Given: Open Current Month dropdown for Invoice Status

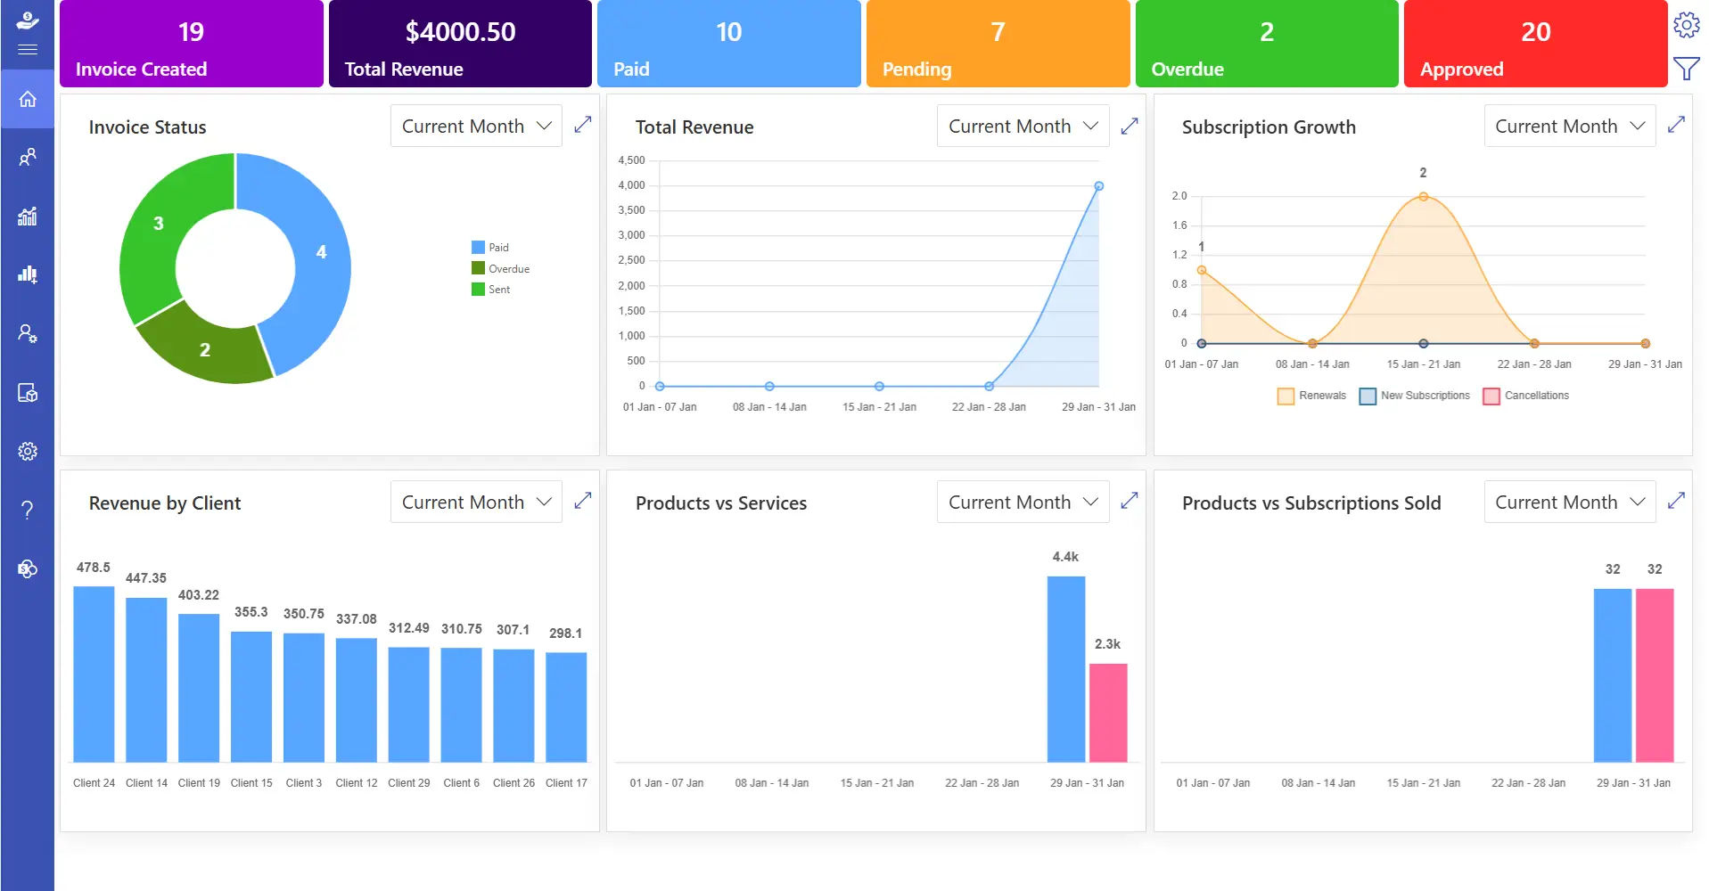Looking at the screenshot, I should click(x=475, y=126).
